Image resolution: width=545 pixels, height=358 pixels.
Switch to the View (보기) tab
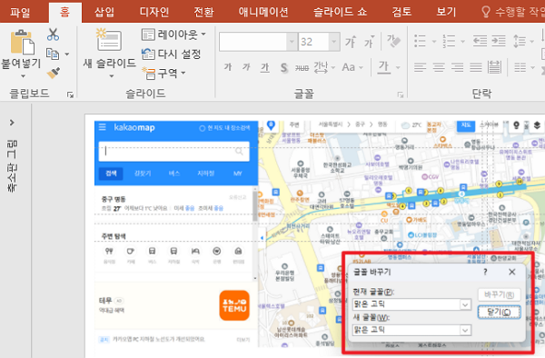pos(446,12)
